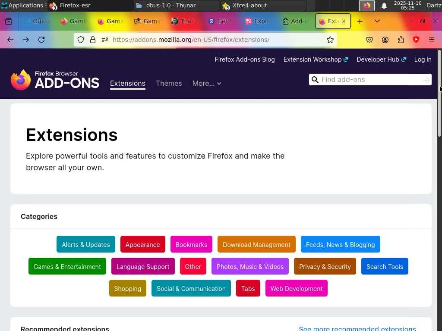Open dbus-1.0 Thunar taskbar window

(176, 5)
